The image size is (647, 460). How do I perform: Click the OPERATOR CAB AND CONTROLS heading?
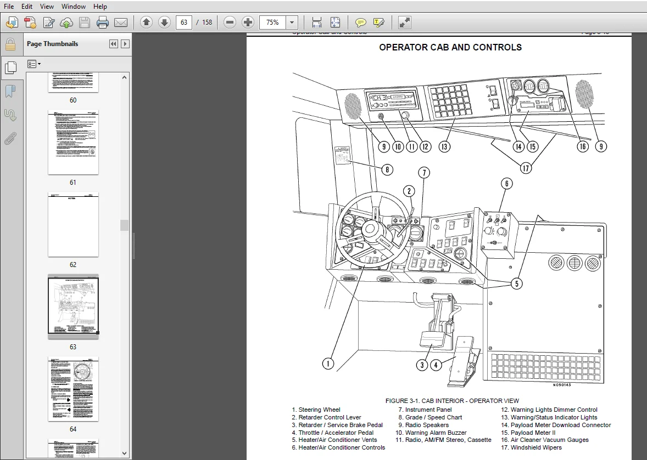point(450,47)
